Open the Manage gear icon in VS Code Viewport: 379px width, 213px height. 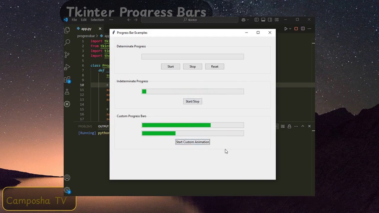pyautogui.click(x=67, y=190)
